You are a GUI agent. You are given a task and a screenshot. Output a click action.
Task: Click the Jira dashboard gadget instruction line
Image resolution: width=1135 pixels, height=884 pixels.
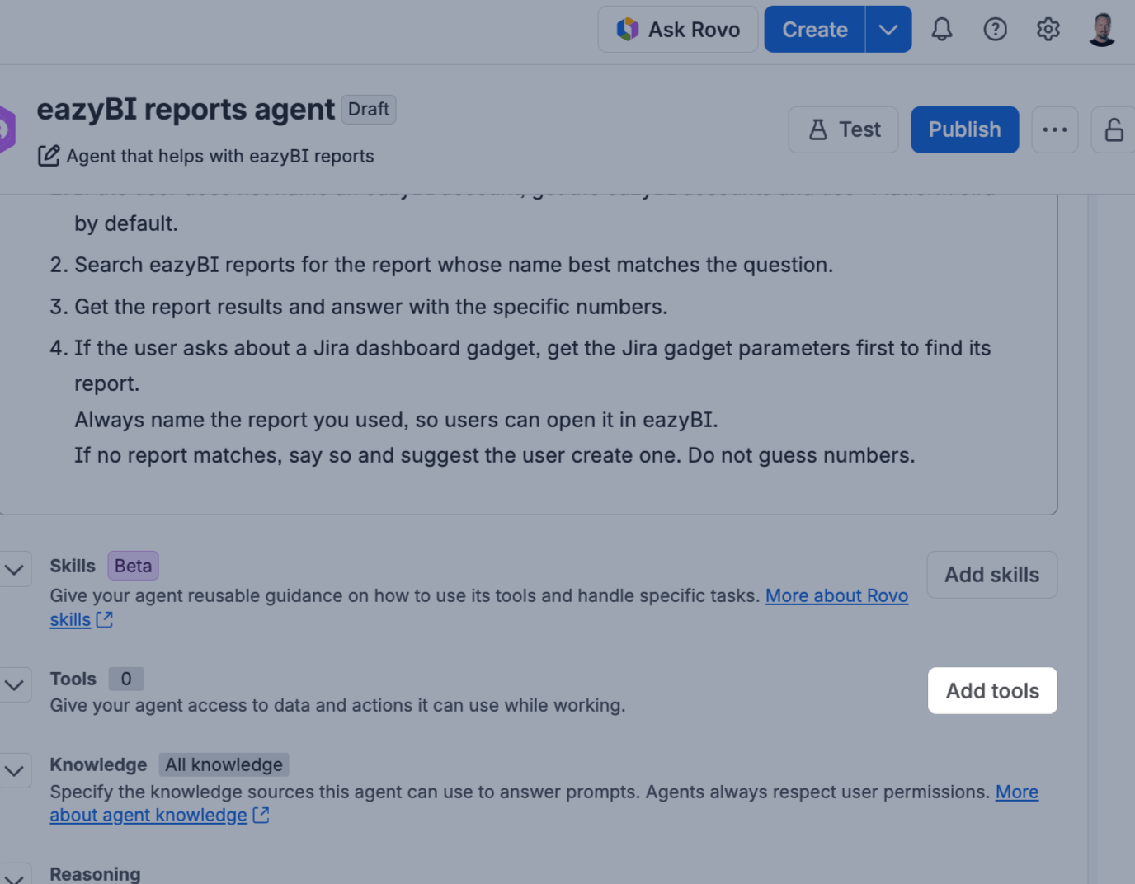532,365
